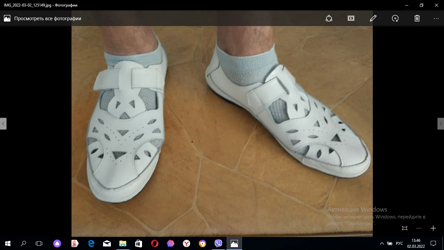
Task: Click 'Просмотреть все фотографии' link
Action: tap(47, 19)
